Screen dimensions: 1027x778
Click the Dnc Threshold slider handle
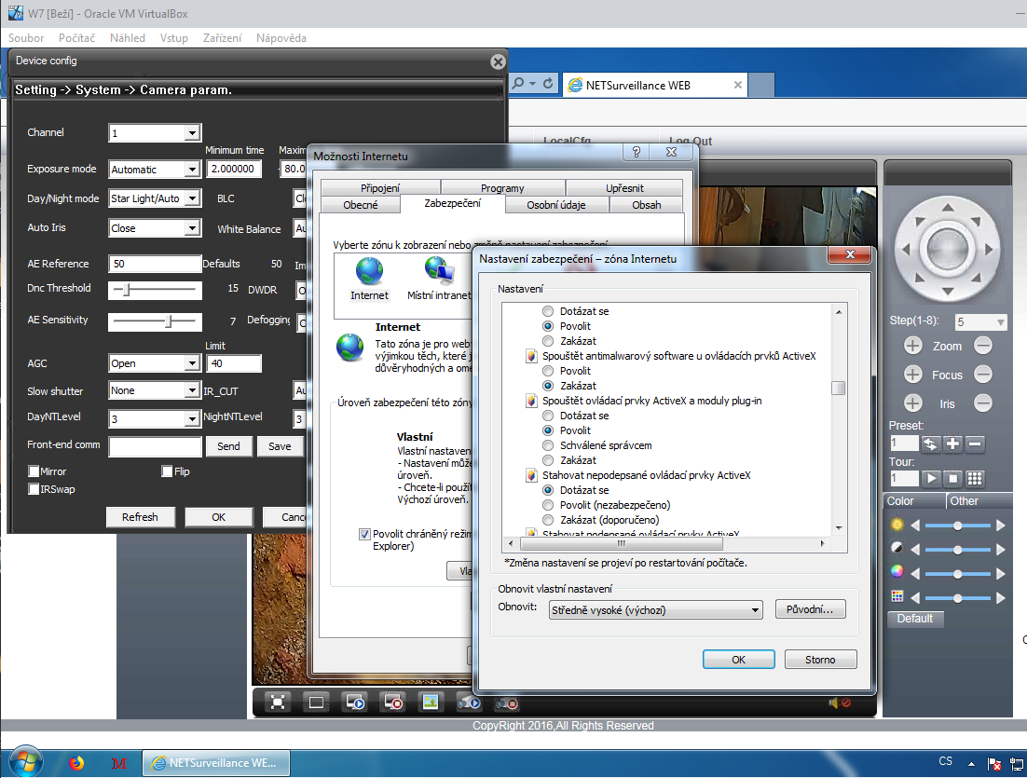[127, 289]
